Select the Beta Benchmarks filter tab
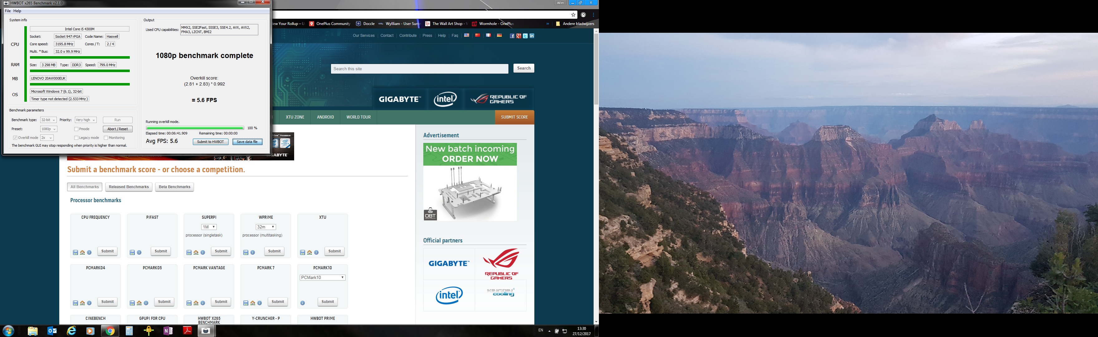 pos(174,187)
